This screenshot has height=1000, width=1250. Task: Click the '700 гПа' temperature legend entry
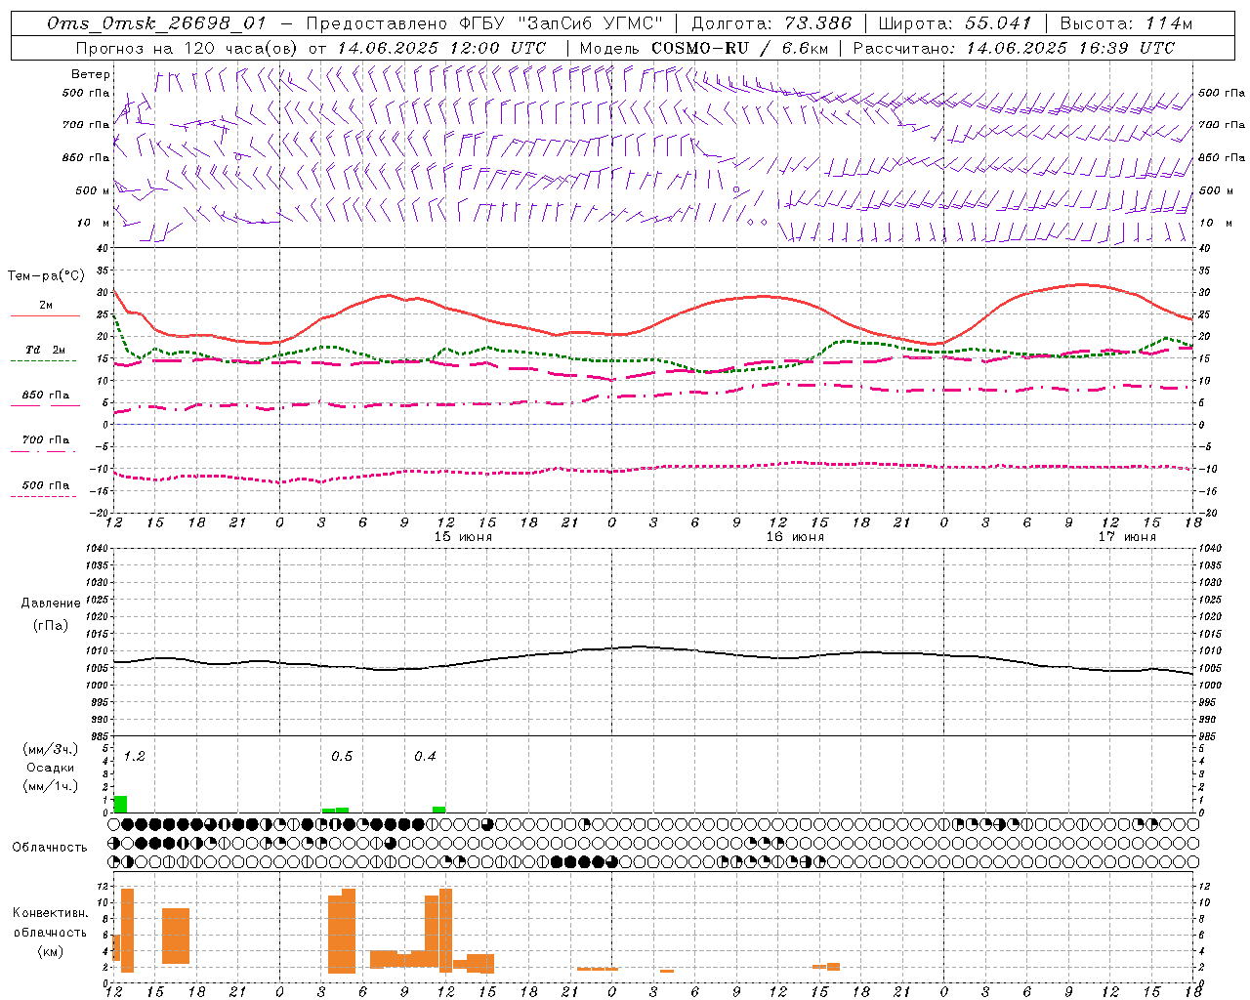tap(46, 440)
